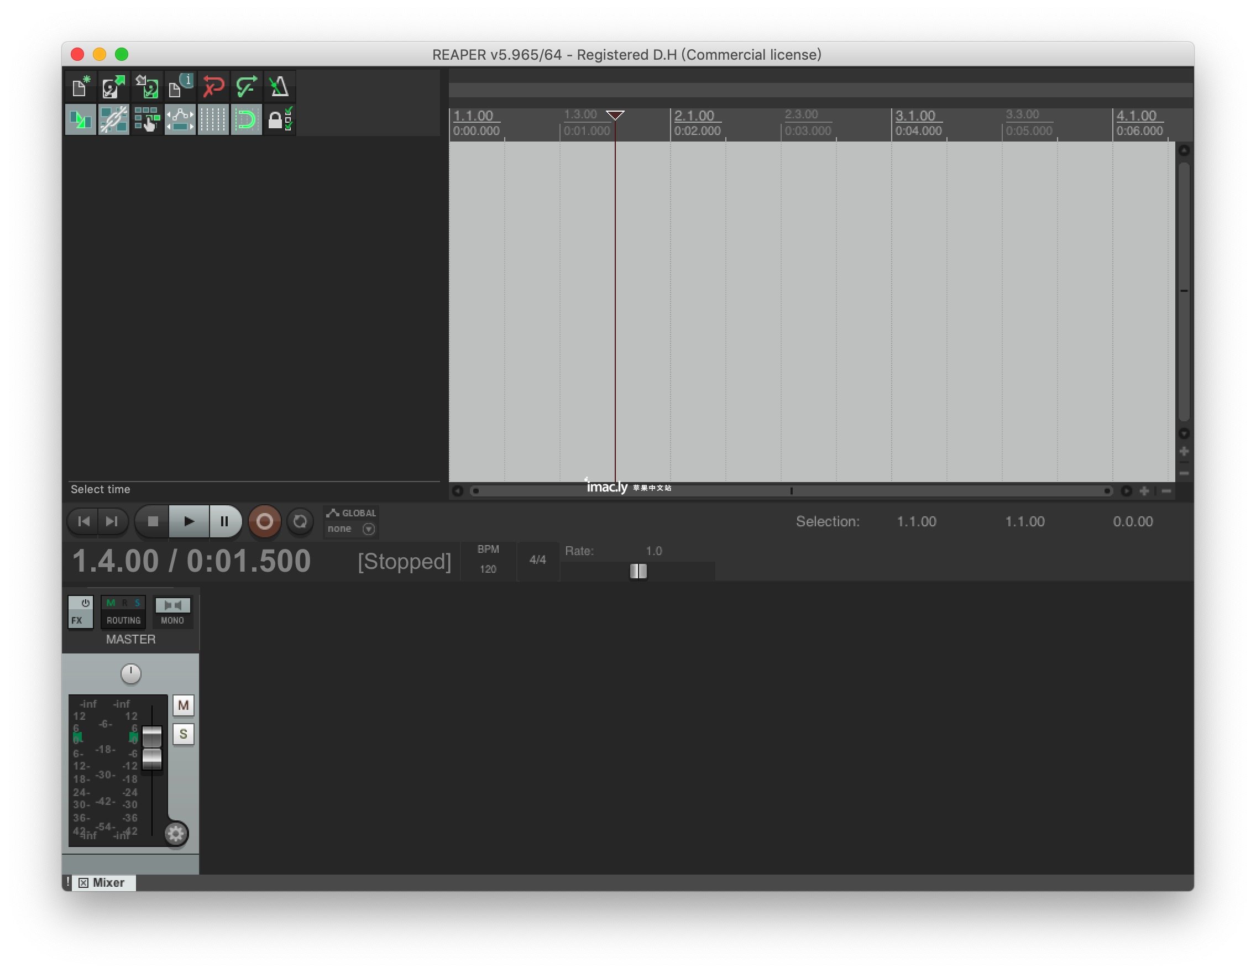Open the master FX button

(76, 620)
